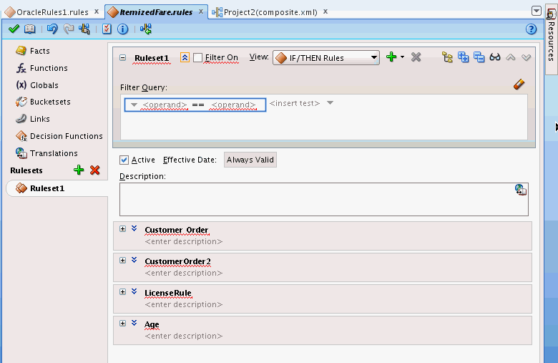Click the Expand All rules icon
Viewport: 558px width, 363px height.
pos(463,57)
